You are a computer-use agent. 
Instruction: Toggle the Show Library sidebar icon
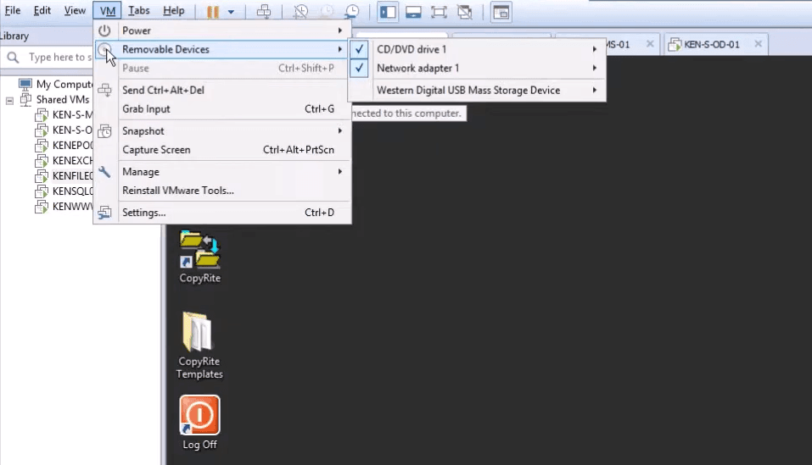click(x=388, y=12)
